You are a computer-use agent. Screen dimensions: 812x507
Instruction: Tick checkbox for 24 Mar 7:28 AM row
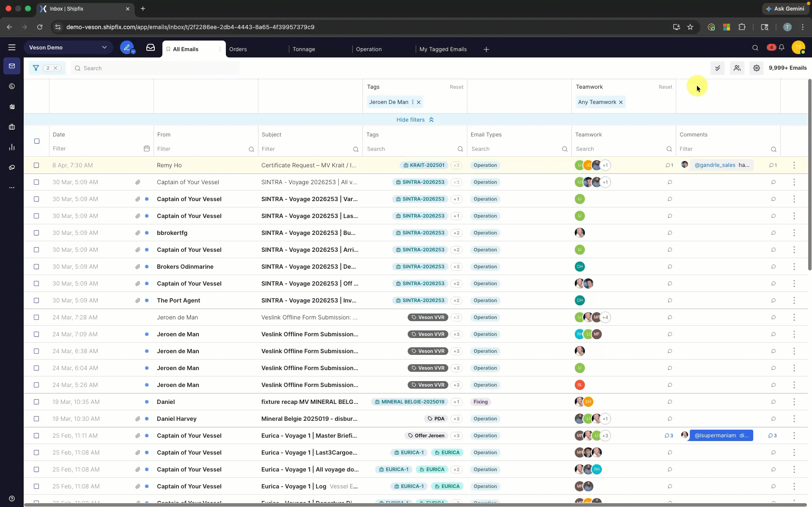pos(36,317)
